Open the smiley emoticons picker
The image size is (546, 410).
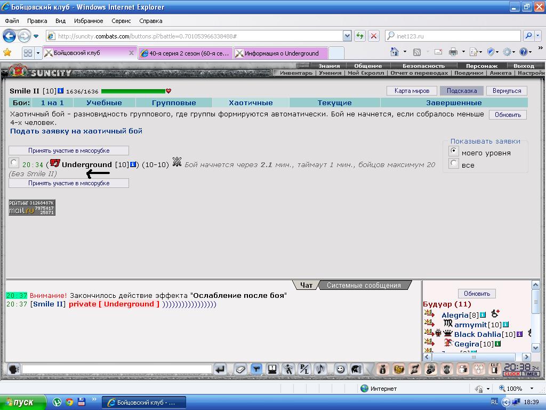[x=340, y=369]
